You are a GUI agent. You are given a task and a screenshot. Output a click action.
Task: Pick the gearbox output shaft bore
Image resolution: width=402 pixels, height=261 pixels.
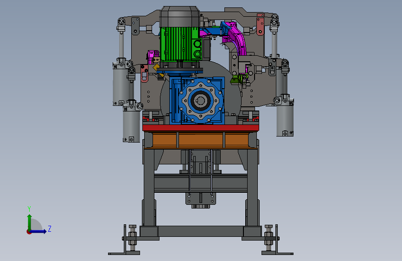coord(200,100)
